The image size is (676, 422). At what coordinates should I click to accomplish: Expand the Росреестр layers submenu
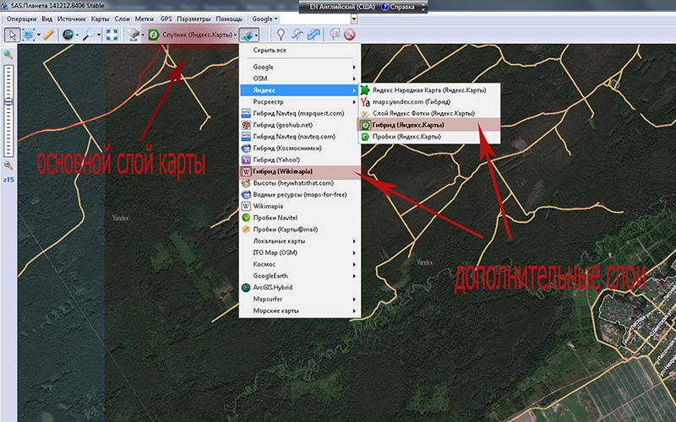(x=300, y=101)
